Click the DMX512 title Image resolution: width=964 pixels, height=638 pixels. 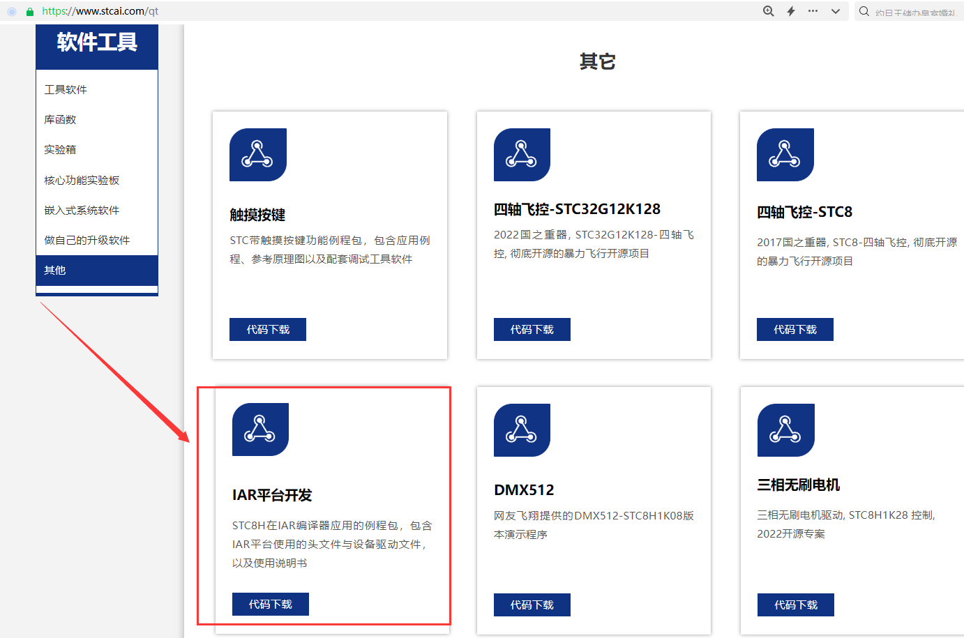(524, 490)
